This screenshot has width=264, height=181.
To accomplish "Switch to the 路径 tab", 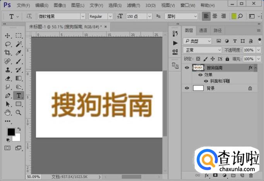I will [218, 31].
